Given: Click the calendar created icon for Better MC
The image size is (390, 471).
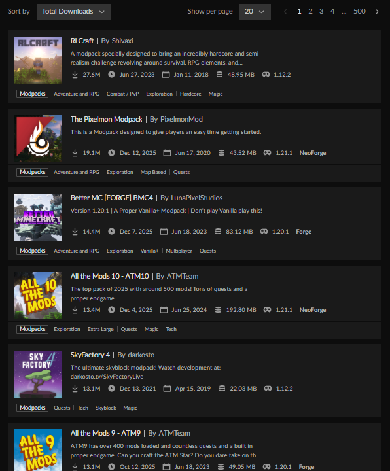Looking at the screenshot, I should [x=164, y=232].
